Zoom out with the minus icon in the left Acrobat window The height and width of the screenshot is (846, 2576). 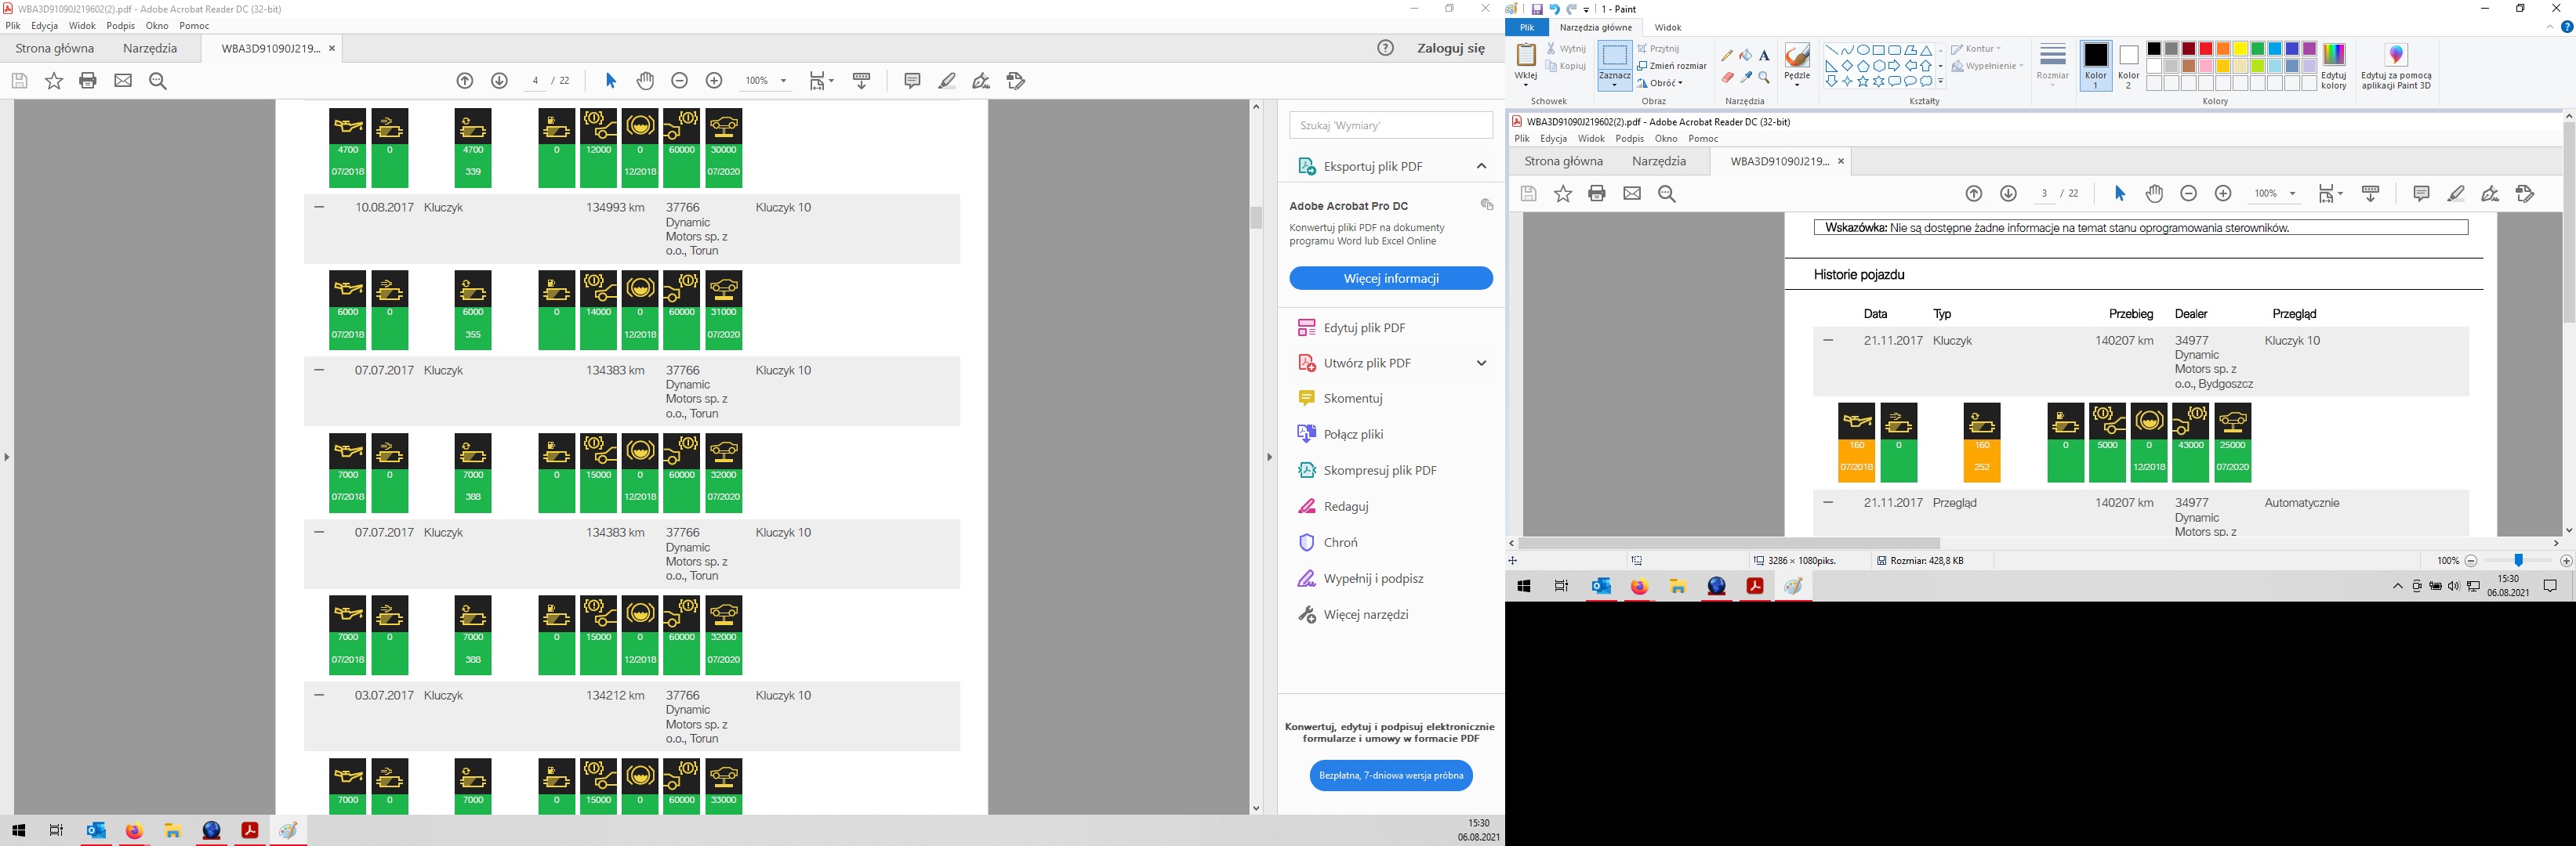(x=680, y=81)
